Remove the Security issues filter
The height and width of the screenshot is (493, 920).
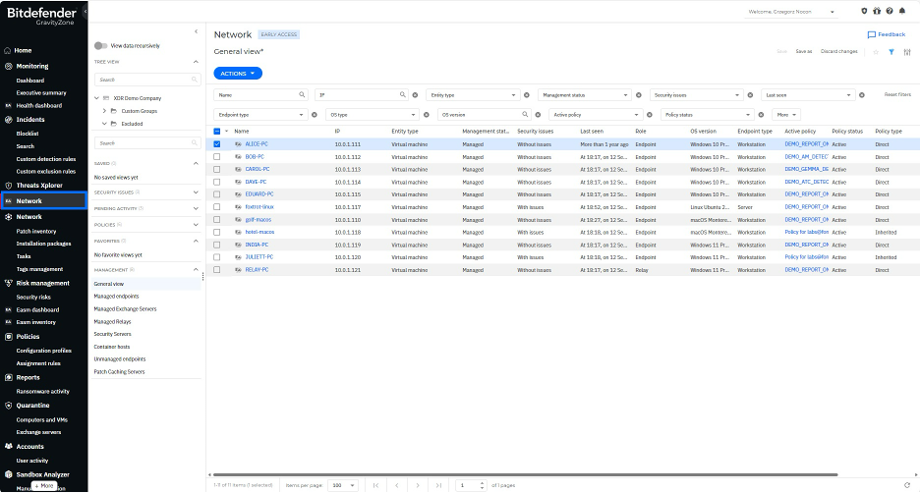(x=750, y=95)
